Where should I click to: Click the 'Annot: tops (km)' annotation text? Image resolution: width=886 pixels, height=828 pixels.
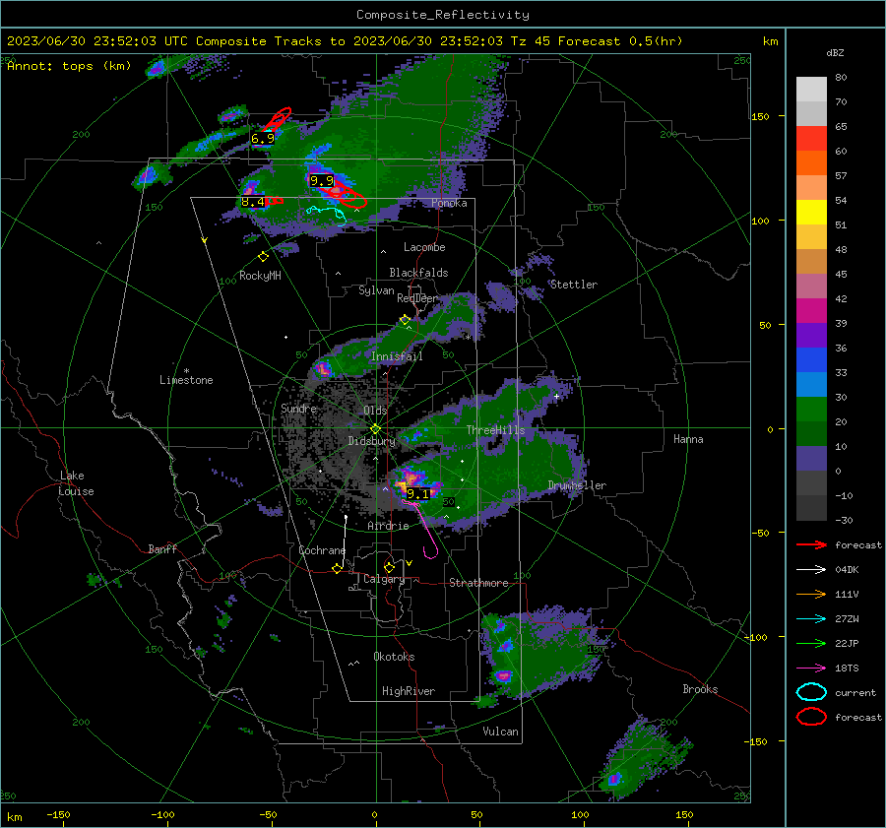pos(70,66)
